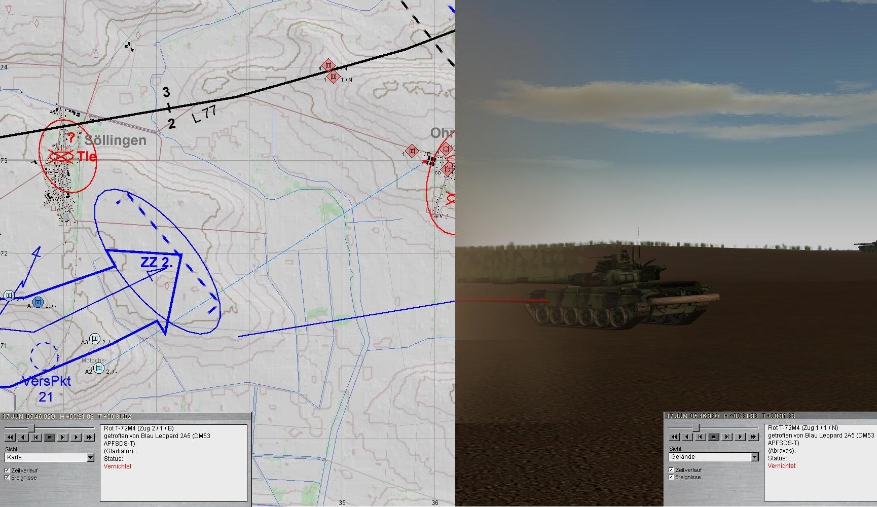This screenshot has height=507, width=877.
Task: Click fast rewind in the Karte replay panel
Action: 10,437
